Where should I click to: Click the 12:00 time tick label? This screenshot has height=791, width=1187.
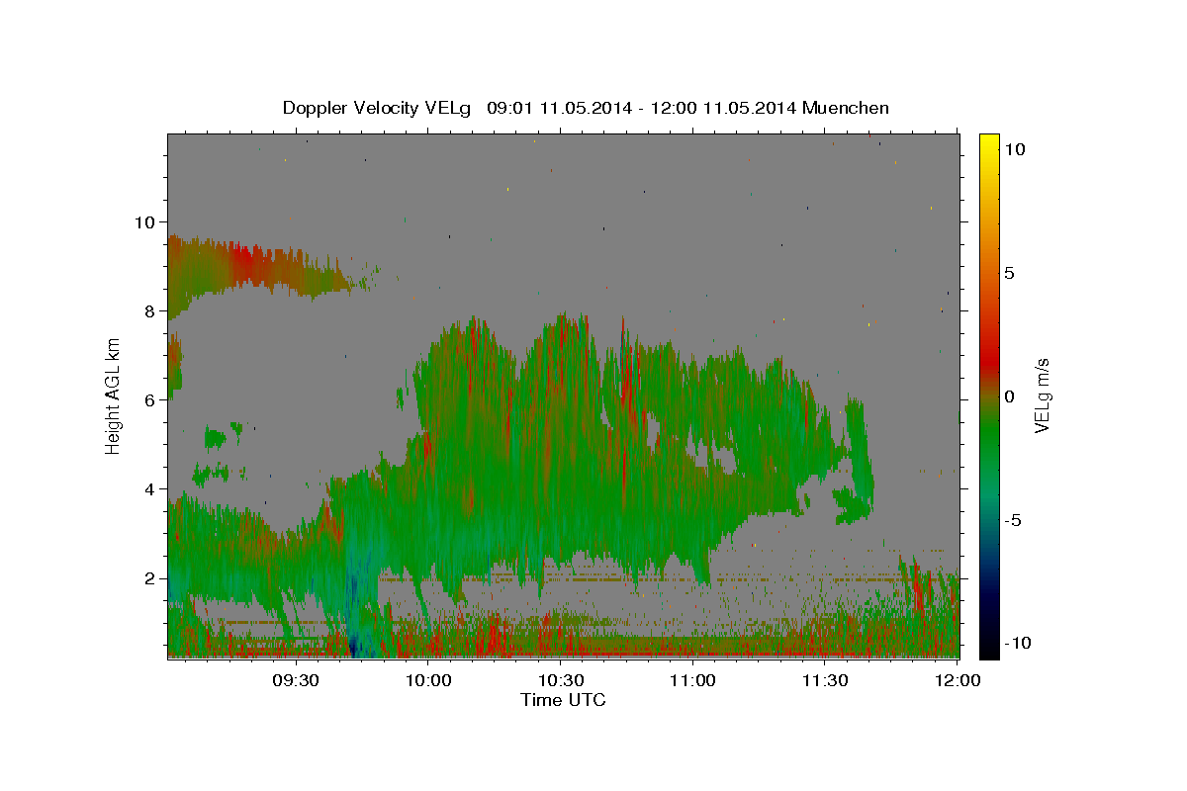pyautogui.click(x=957, y=681)
